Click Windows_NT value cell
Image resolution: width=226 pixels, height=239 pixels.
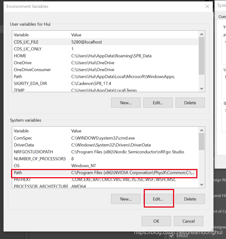[x=84, y=166]
